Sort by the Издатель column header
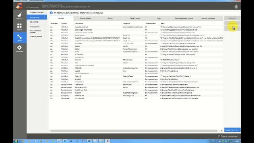Viewport: 254px width, 143px height. click(x=127, y=23)
